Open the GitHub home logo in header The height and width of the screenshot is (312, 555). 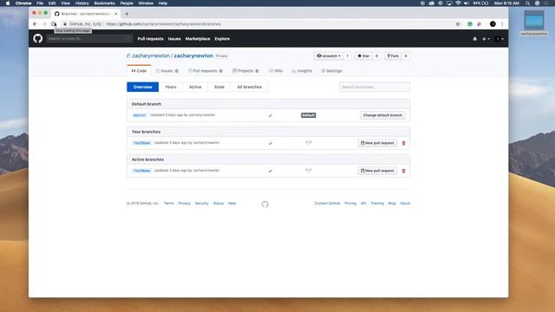click(x=38, y=38)
